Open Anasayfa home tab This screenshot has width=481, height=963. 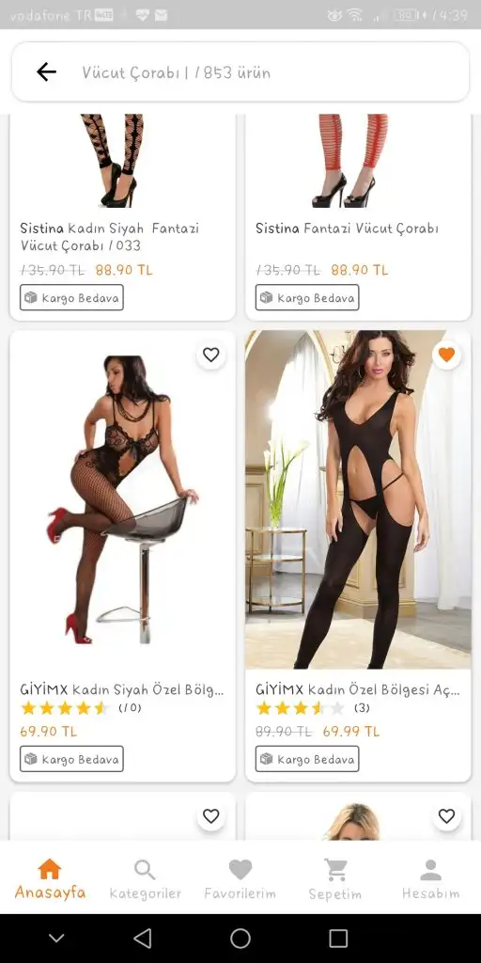(50, 879)
